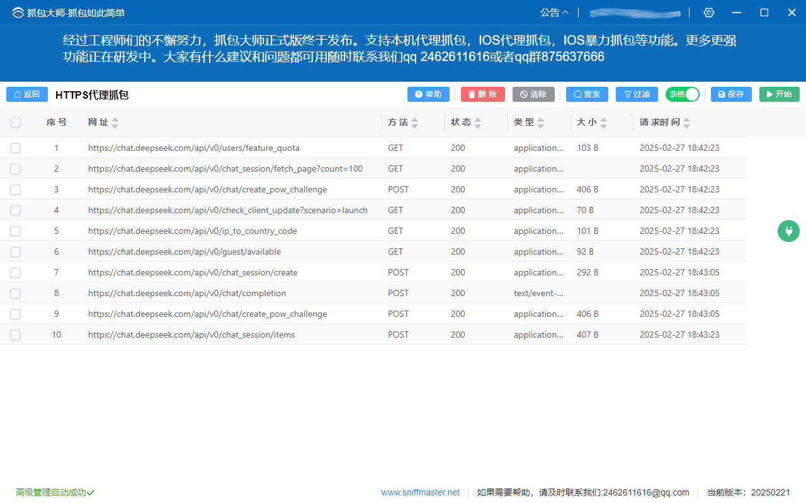The height and width of the screenshot is (503, 806).
Task: Open the 搜索 search button
Action: (x=587, y=94)
